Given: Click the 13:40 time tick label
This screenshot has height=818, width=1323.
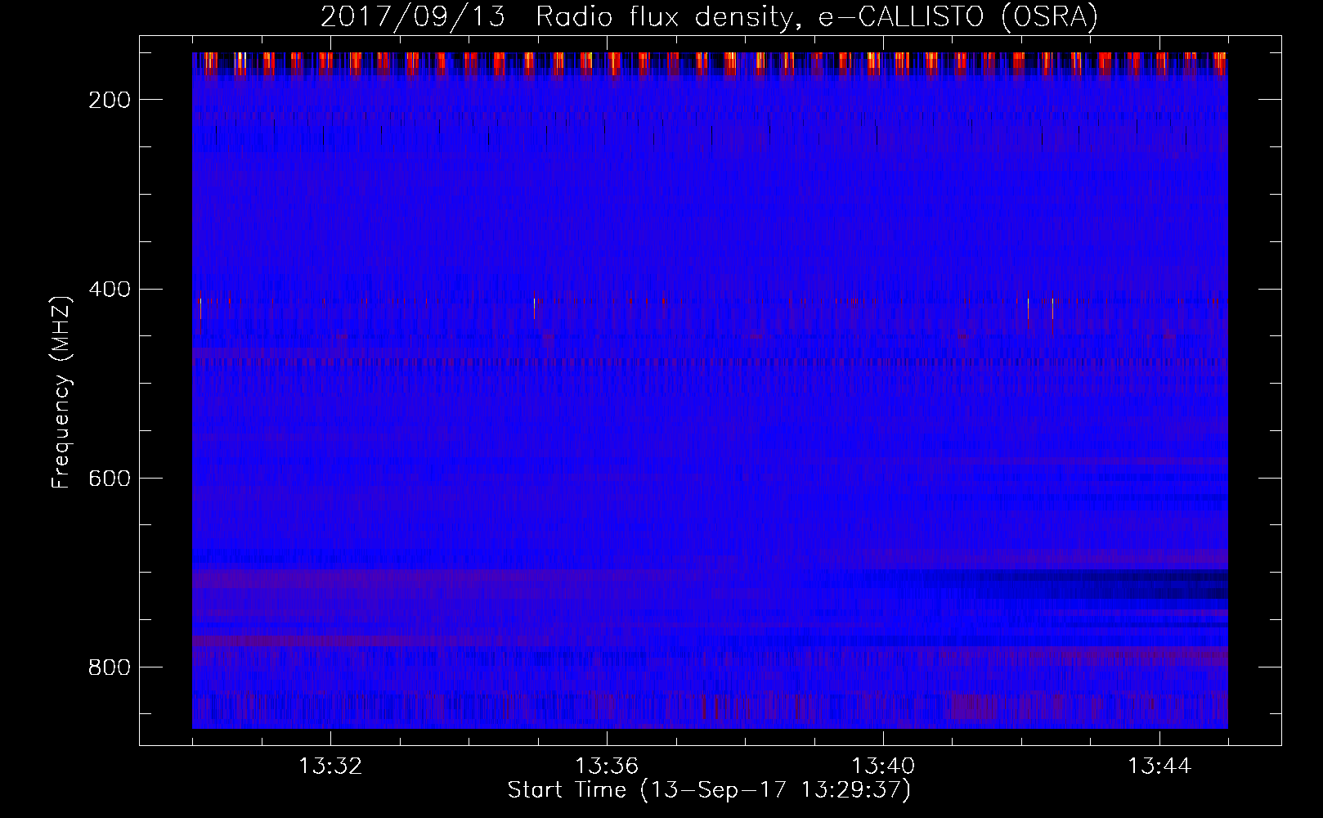Looking at the screenshot, I should pyautogui.click(x=883, y=766).
